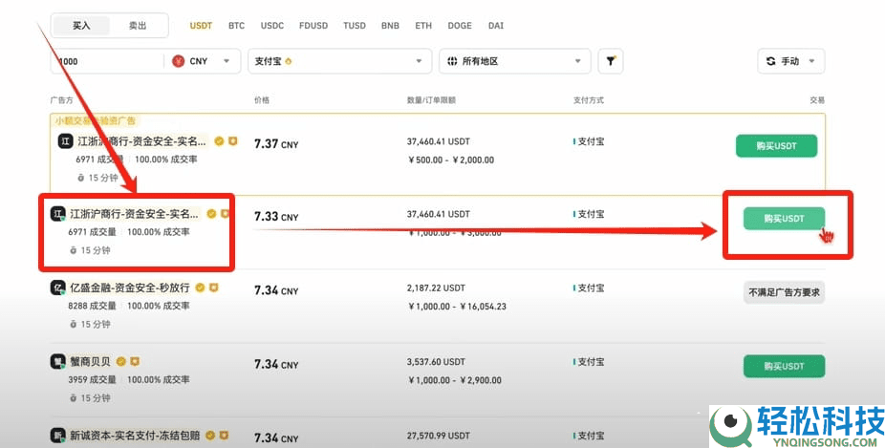This screenshot has height=448, width=885.
Task: Open advertiser 江浙沪商行 in the 7.33 row
Action: click(135, 214)
